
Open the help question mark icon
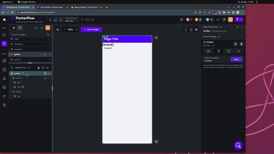point(182,20)
